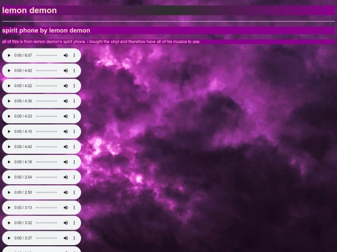
Task: Toggle mute on the 4:23 track
Action: click(x=66, y=116)
